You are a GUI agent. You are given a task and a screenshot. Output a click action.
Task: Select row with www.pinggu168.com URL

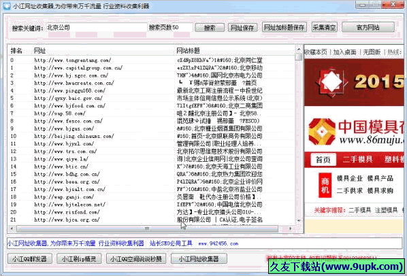point(152,90)
